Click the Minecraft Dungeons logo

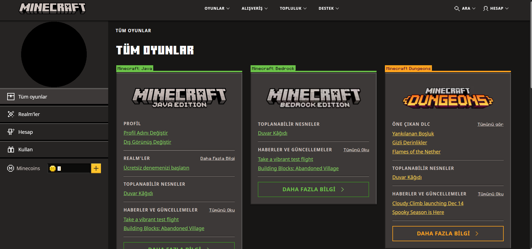click(x=448, y=98)
